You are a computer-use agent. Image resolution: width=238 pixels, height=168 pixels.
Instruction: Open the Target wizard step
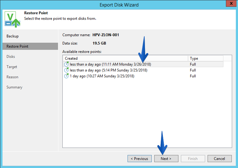point(12,67)
